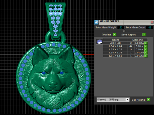The height and width of the screenshot is (115, 154).
Task: Click green arrow for .98 X .98 row
Action: [146, 43]
